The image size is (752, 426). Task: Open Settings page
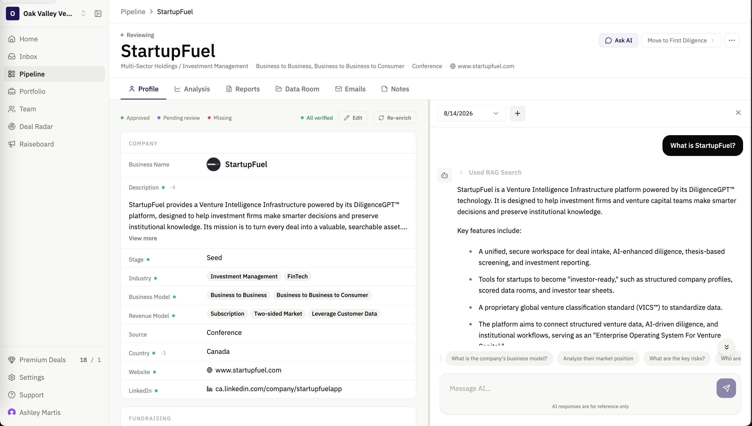click(54, 377)
